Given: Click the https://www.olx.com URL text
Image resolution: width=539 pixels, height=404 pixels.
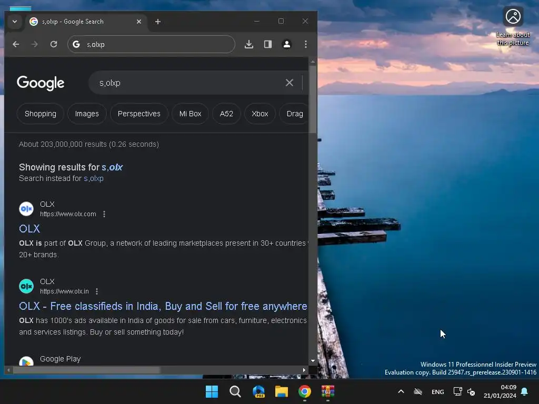Looking at the screenshot, I should (68, 214).
